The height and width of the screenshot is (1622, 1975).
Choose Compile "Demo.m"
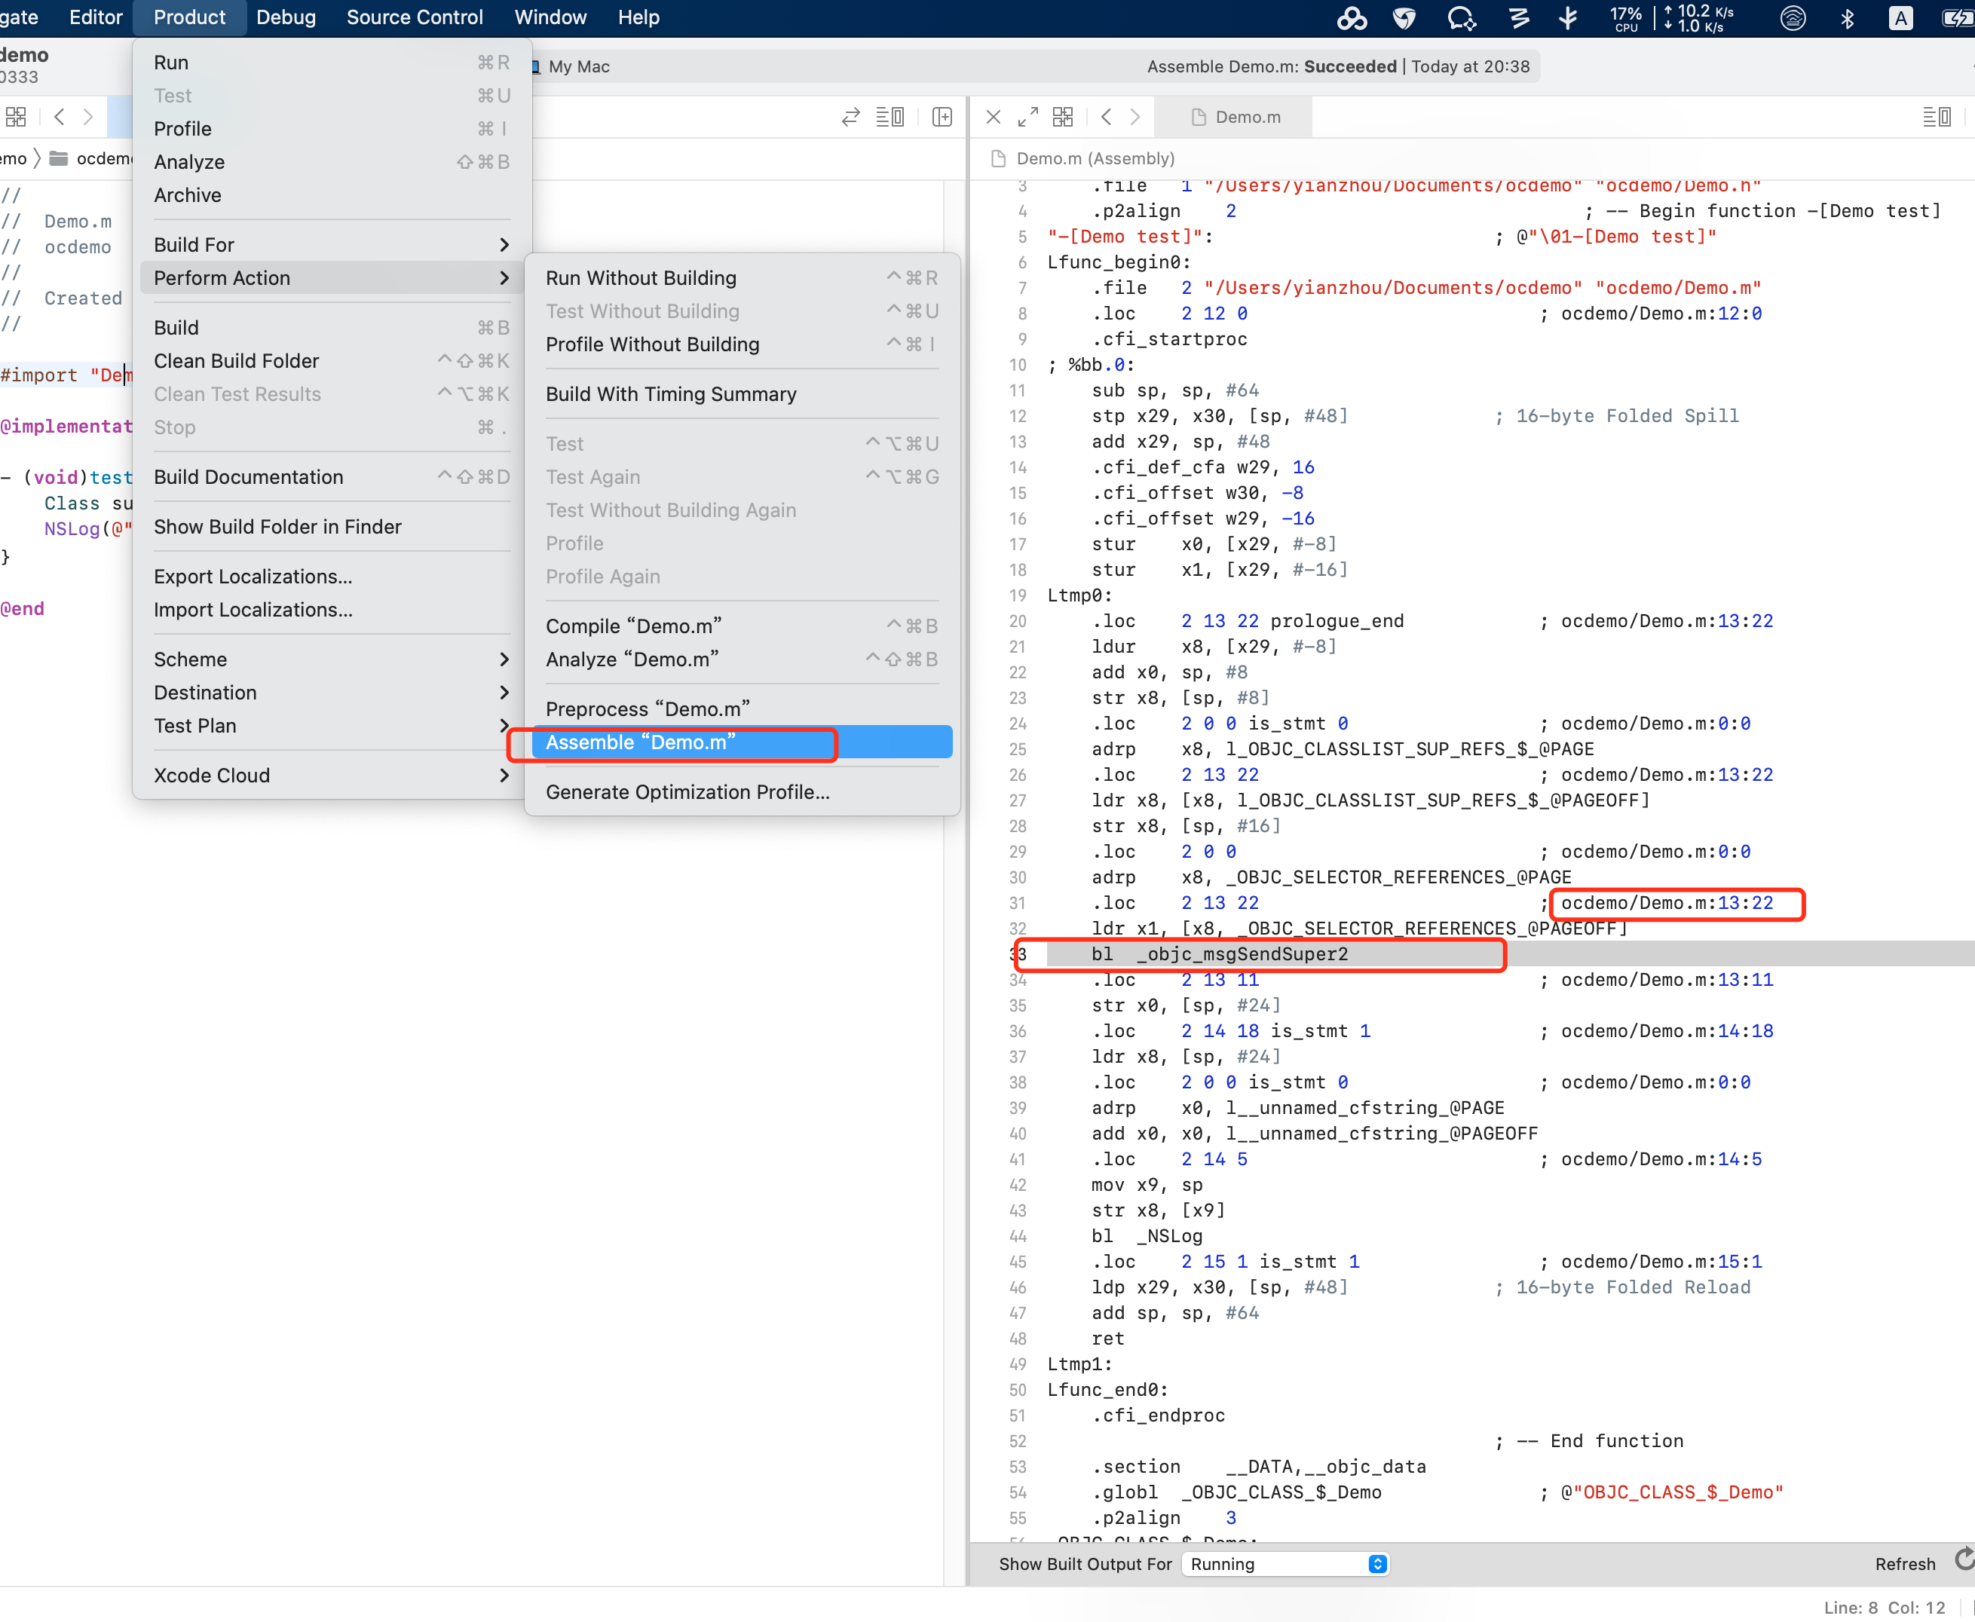742,626
